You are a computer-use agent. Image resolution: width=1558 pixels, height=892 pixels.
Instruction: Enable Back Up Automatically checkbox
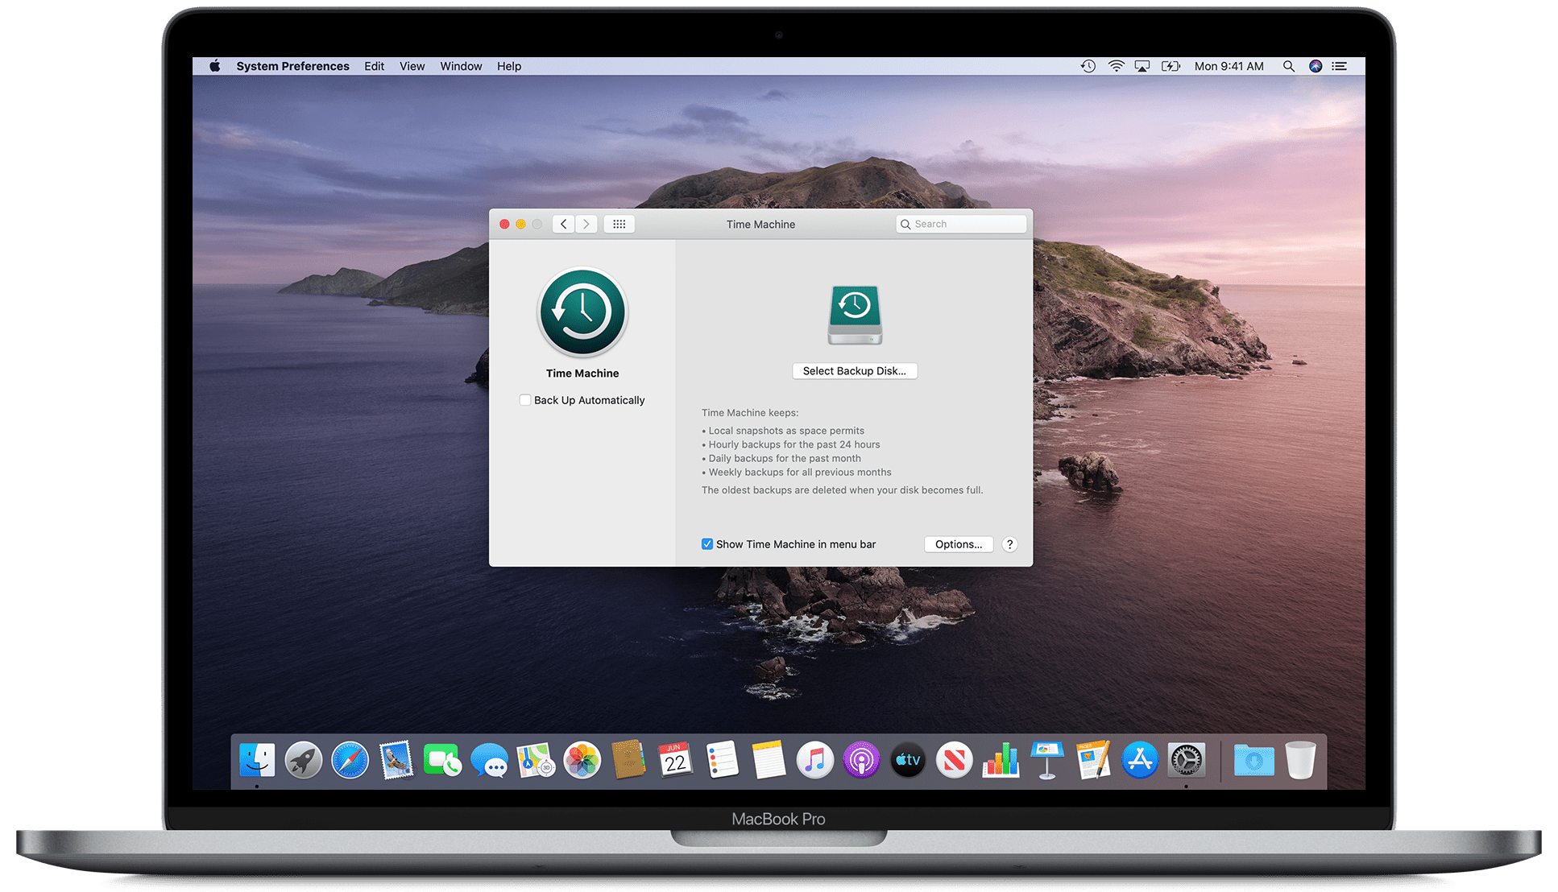point(525,400)
